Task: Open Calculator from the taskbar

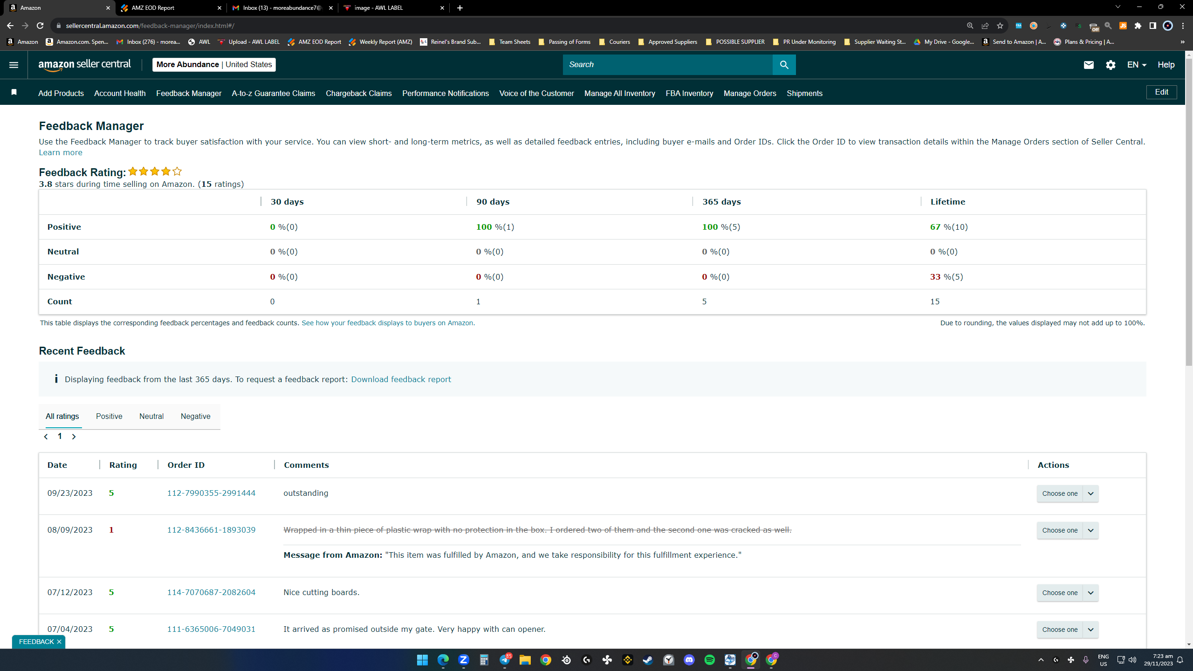Action: click(484, 660)
